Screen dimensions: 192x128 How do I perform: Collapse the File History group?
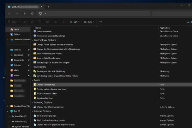click(32, 67)
